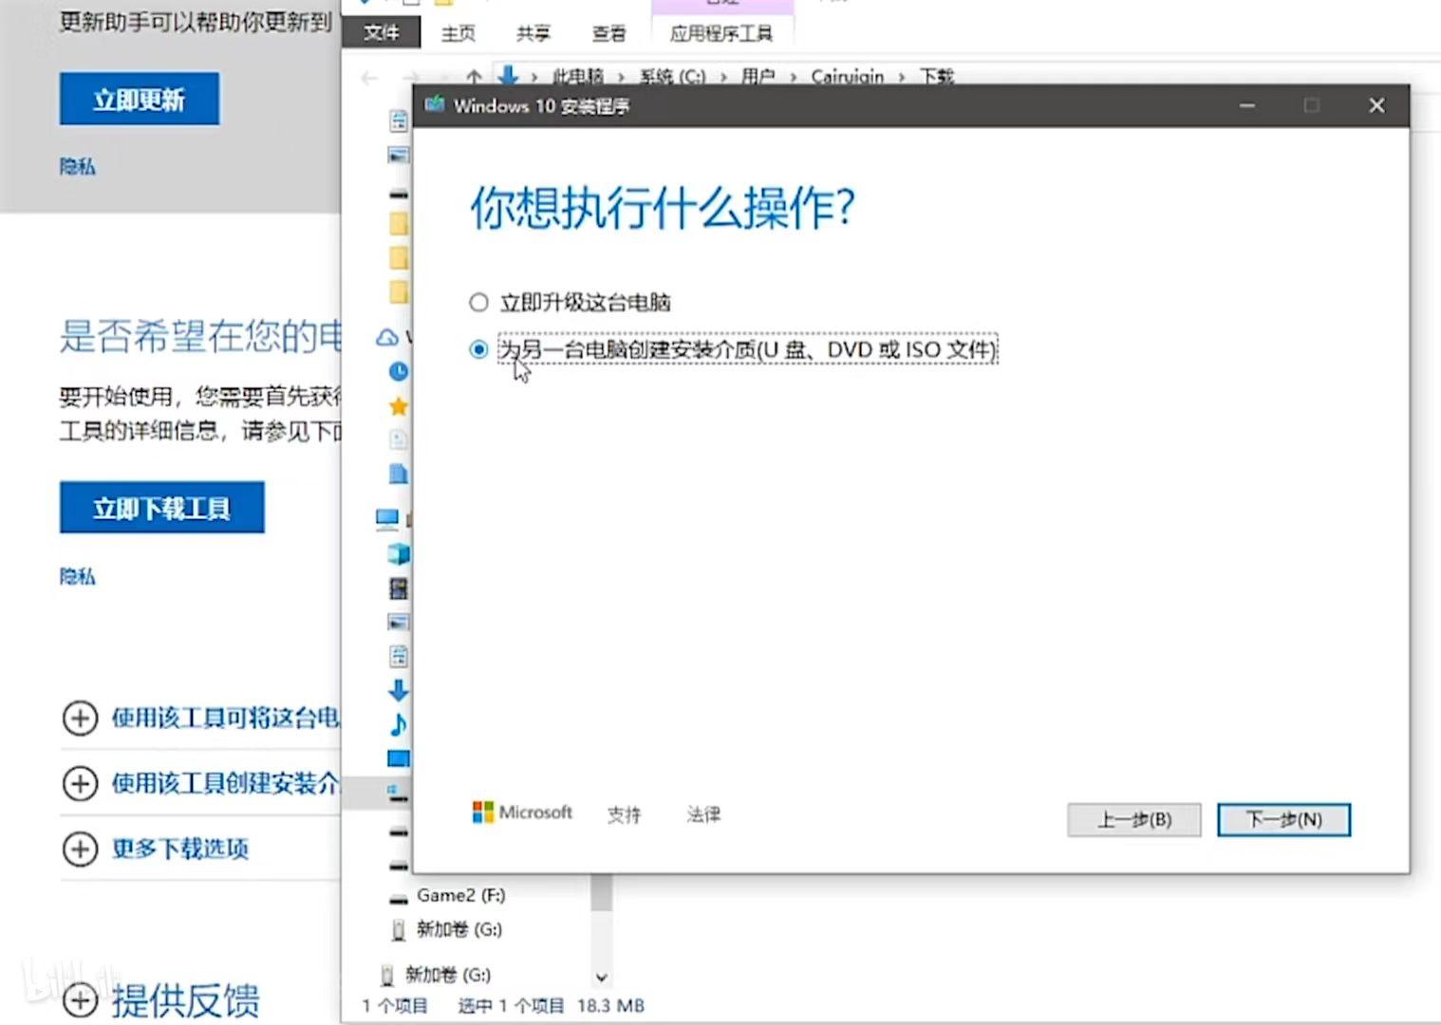Open the 3D Objects cube icon in the sidebar
Screen dimensions: 1441x1025
click(x=399, y=553)
